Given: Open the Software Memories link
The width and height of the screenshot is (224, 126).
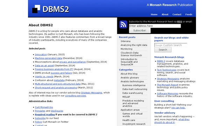Looking at the screenshot, I should pos(167,93).
